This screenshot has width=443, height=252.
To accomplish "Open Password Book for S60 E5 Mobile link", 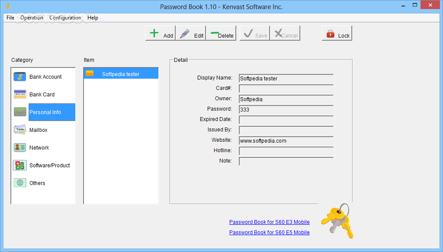I will (269, 233).
